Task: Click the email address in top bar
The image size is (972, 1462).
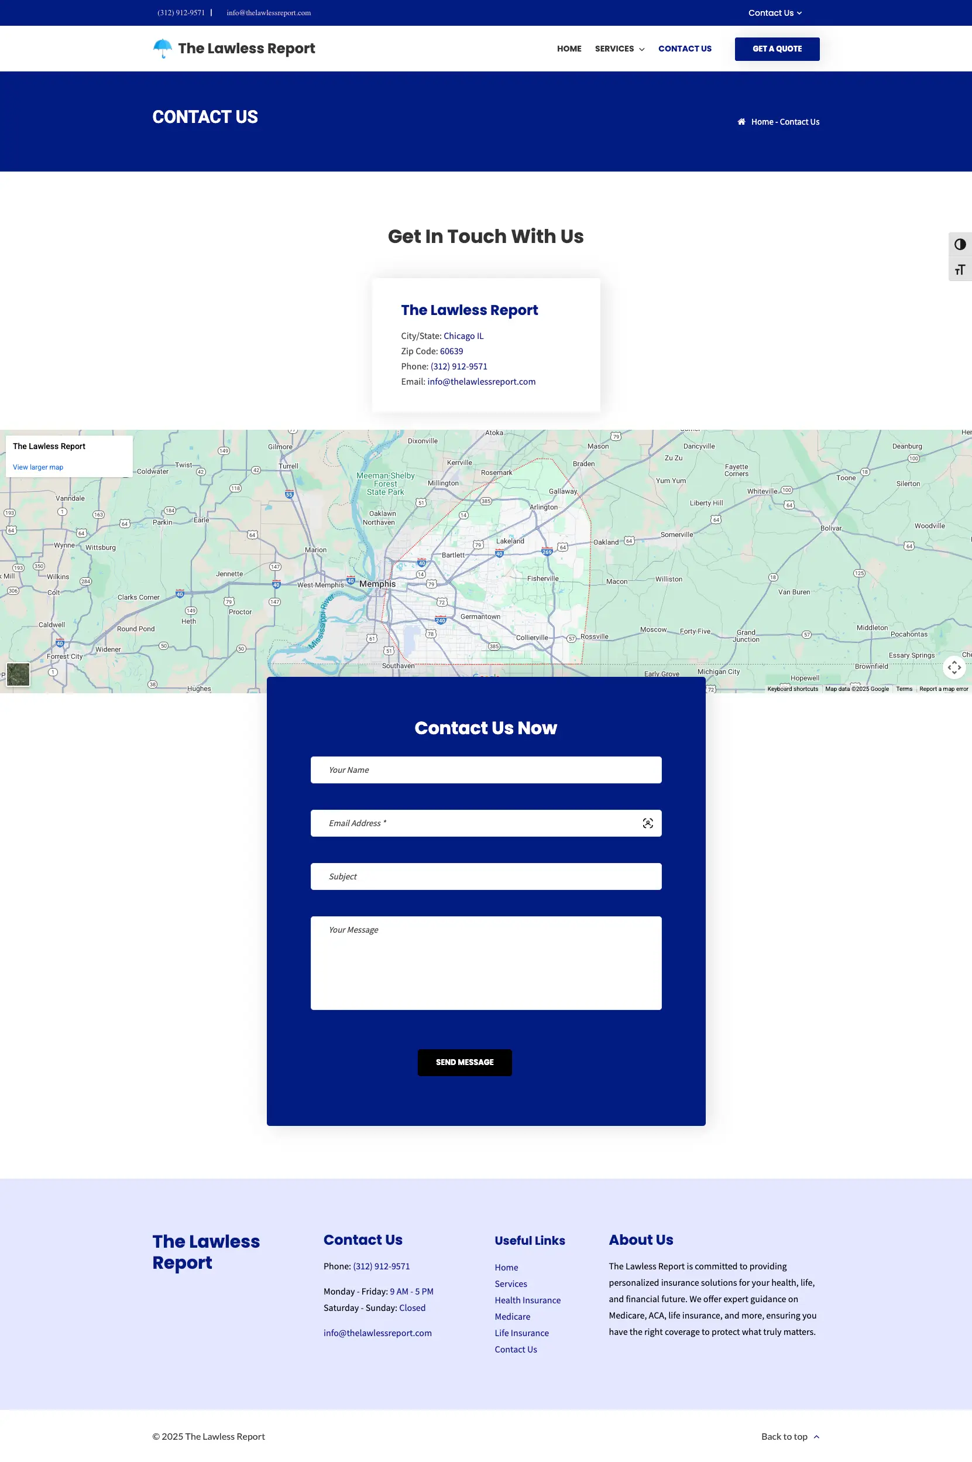Action: [x=269, y=13]
